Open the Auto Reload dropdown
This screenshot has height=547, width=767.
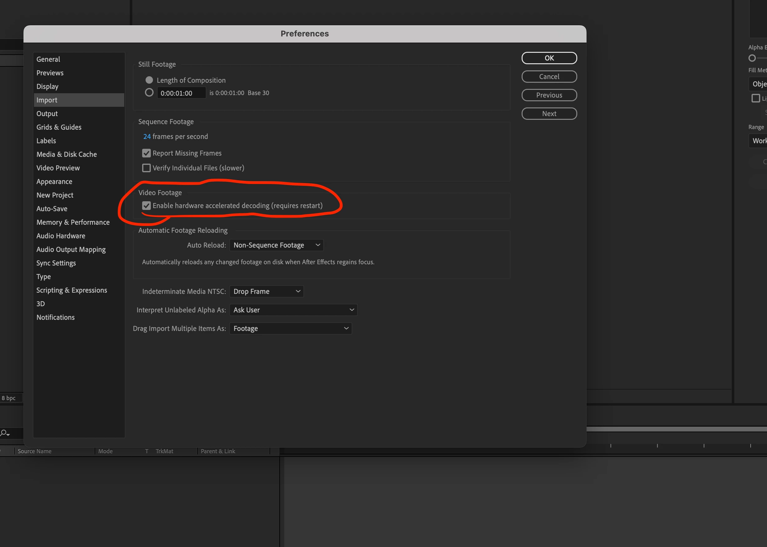pos(276,245)
